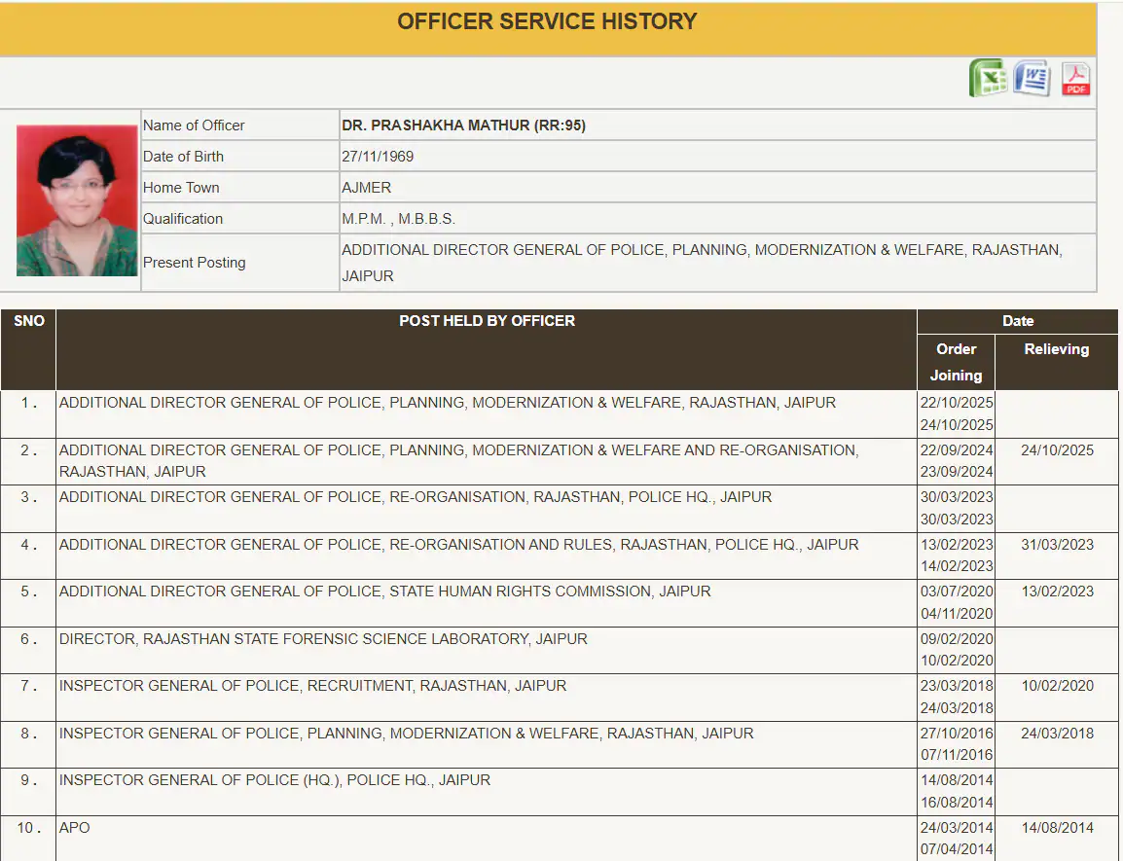Select joining date 07/04/2014
Screen dimensions: 1123x861
(957, 848)
